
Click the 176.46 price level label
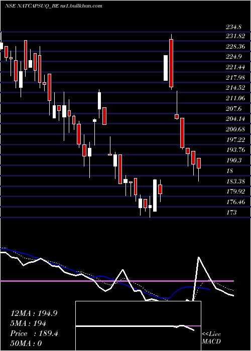tap(235, 202)
